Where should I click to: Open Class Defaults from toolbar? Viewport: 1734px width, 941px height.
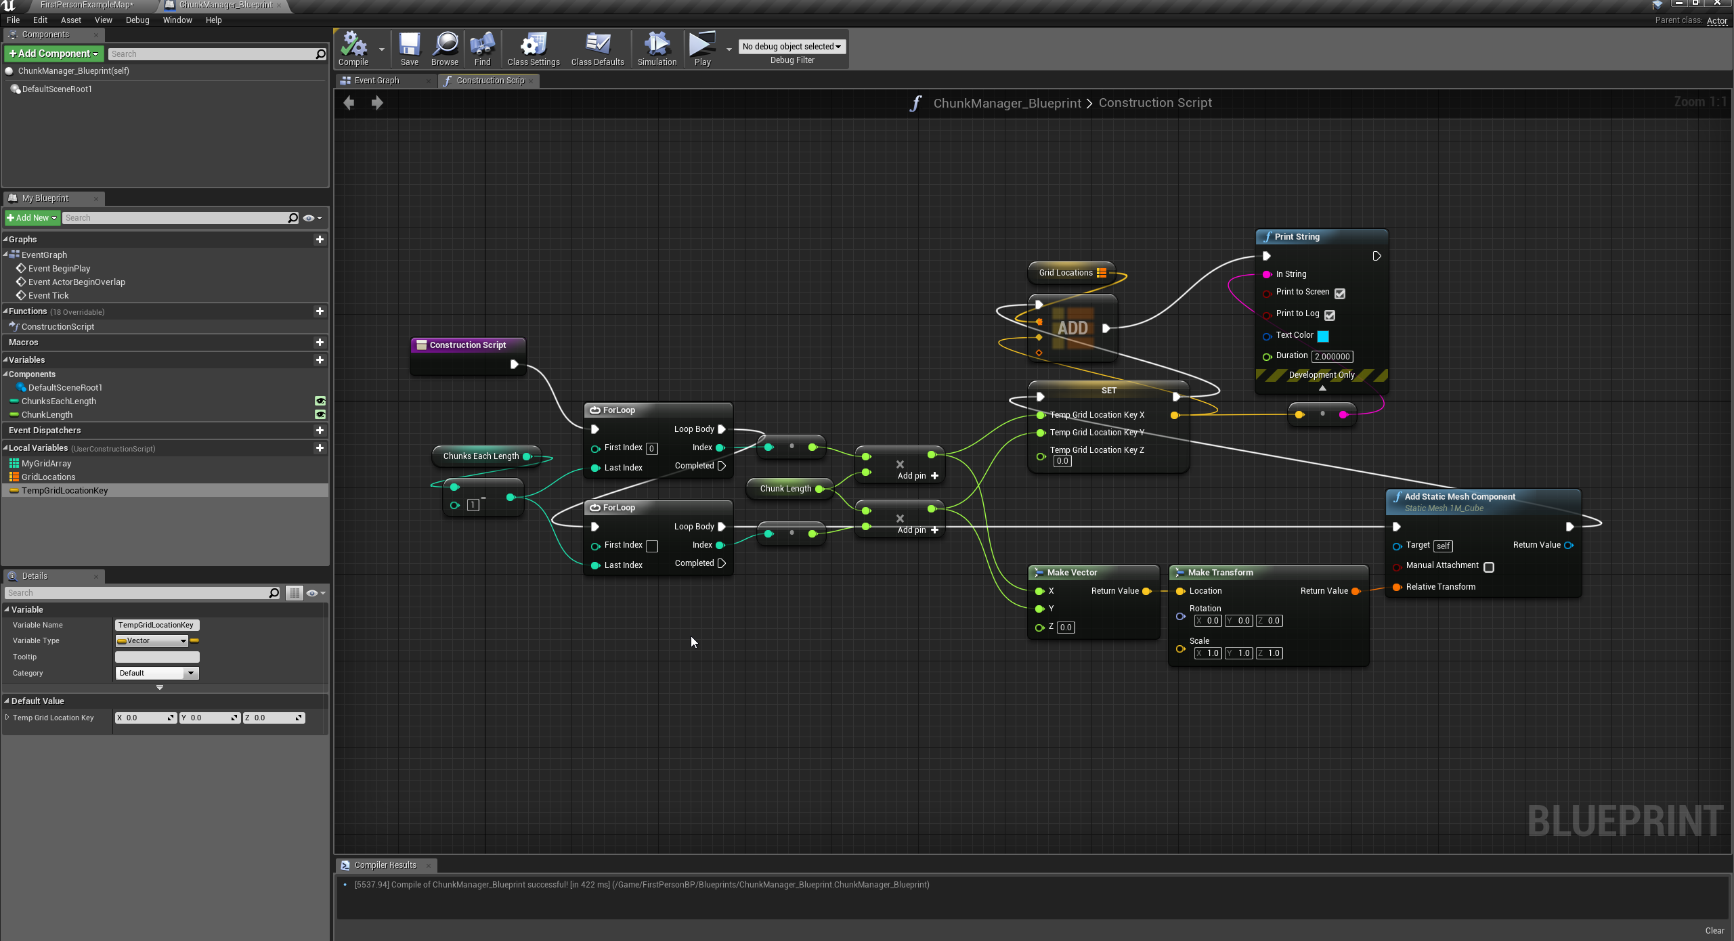tap(597, 45)
